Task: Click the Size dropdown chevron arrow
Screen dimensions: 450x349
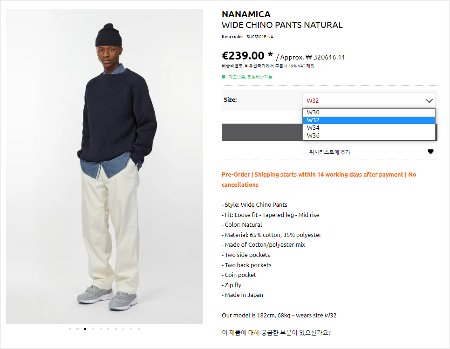Action: 429,100
